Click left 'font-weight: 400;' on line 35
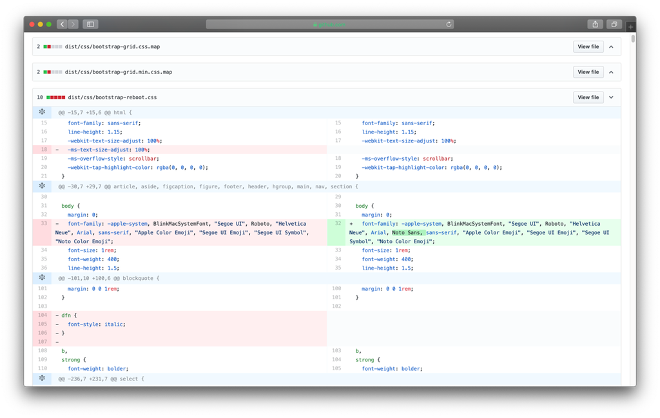 point(93,259)
